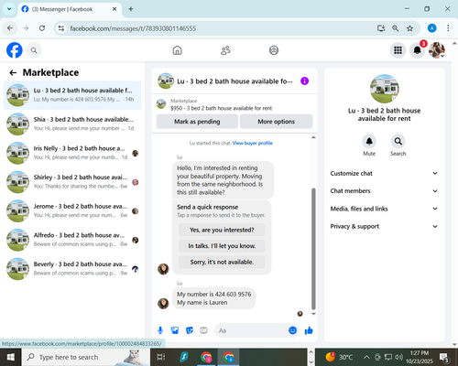Focus the Aa message input field
Viewport: 458px width, 366px height.
(251, 330)
